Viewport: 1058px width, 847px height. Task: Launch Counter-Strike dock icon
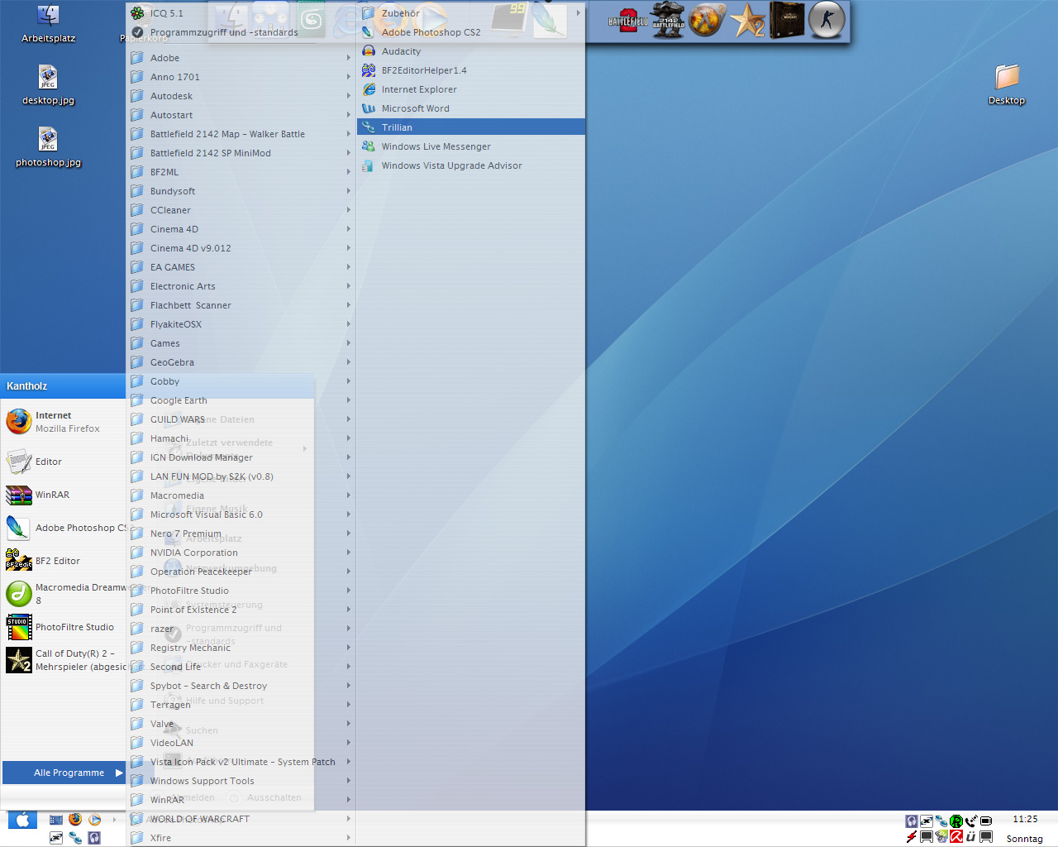827,21
